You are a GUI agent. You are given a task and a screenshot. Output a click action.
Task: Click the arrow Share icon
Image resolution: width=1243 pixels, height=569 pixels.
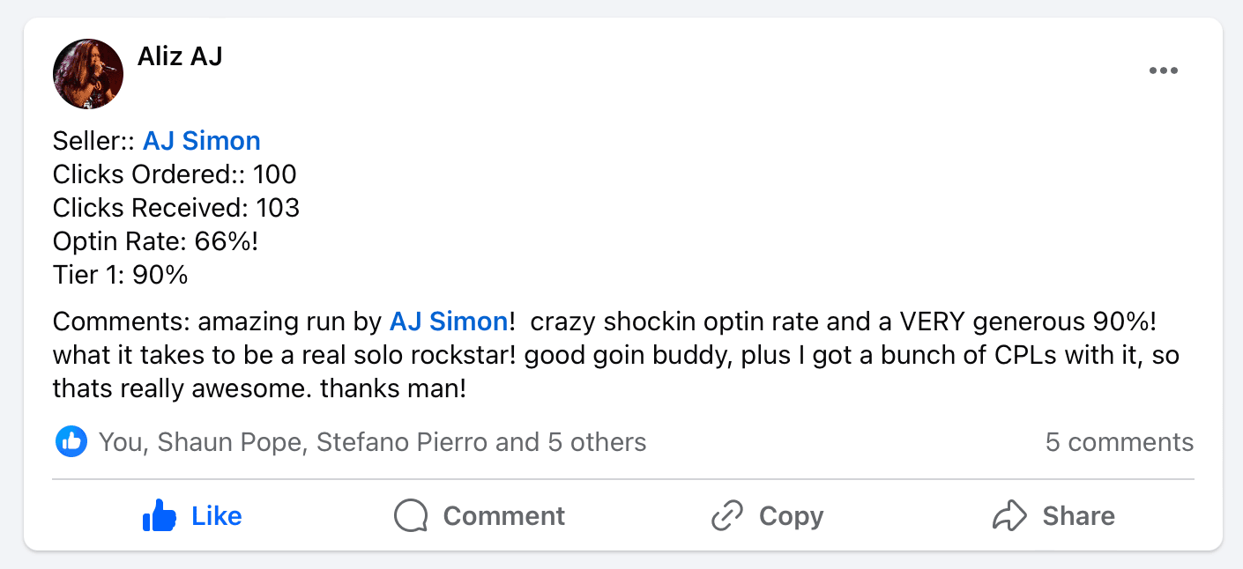click(1008, 515)
